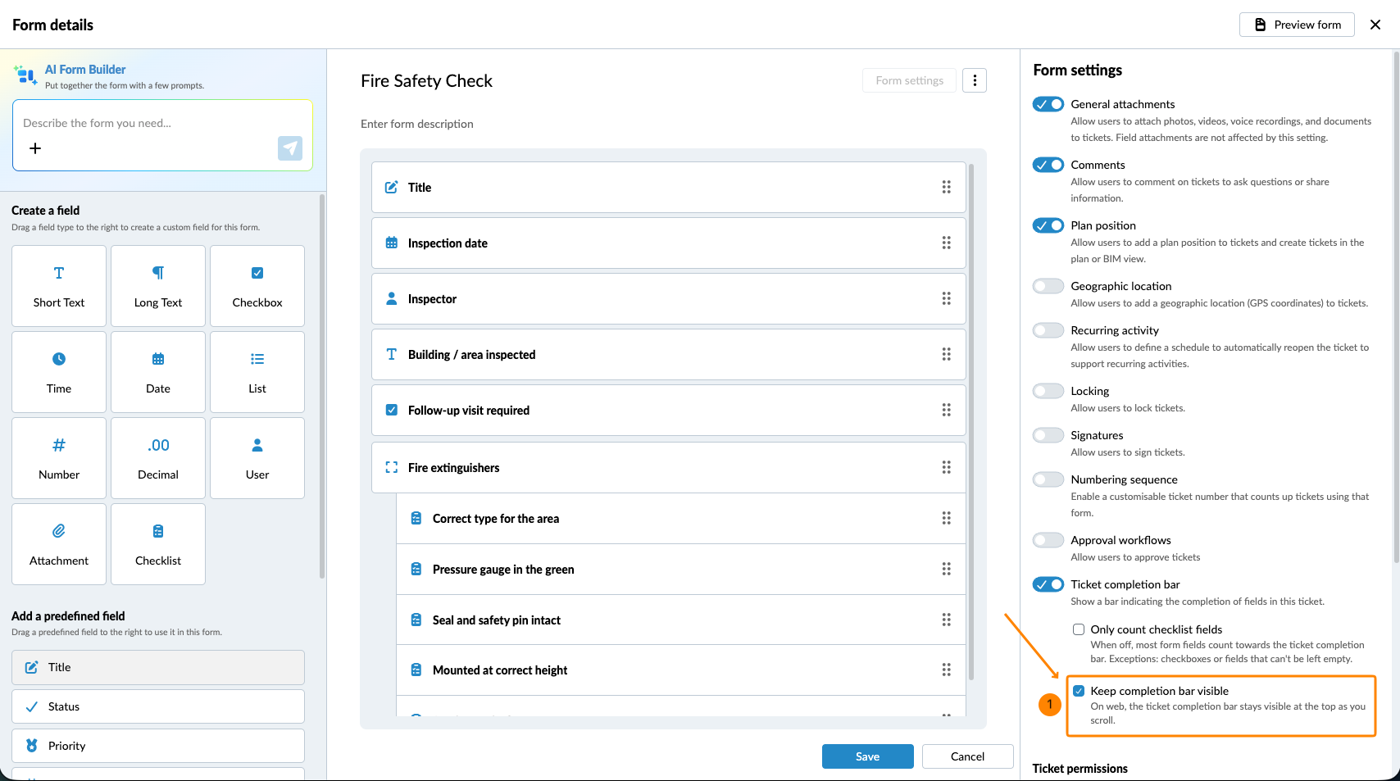Screen dimensions: 1400x781
Task: Click the AI form description input
Action: coord(162,123)
